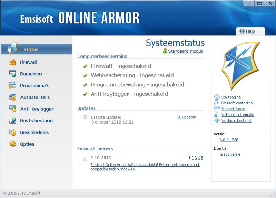Go to Support forum link

[233, 109]
